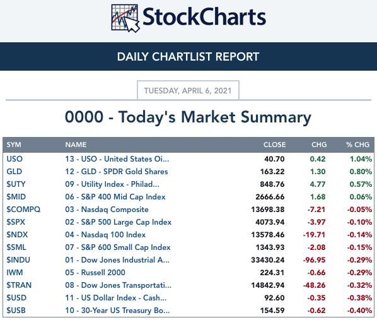Click the $COMPQ ticker symbol
The width and height of the screenshot is (377, 320).
point(23,210)
